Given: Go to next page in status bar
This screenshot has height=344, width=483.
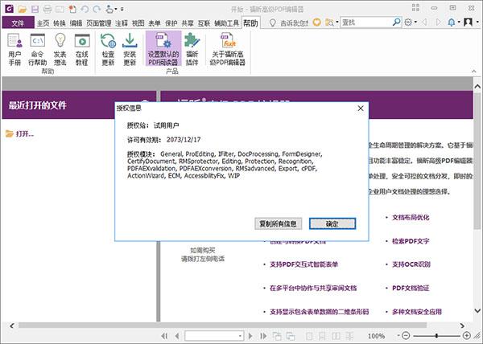Looking at the screenshot, I should click(250, 336).
